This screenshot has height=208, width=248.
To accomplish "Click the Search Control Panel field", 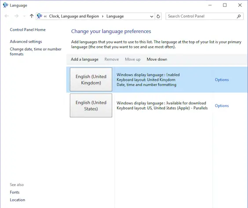I will (204, 16).
